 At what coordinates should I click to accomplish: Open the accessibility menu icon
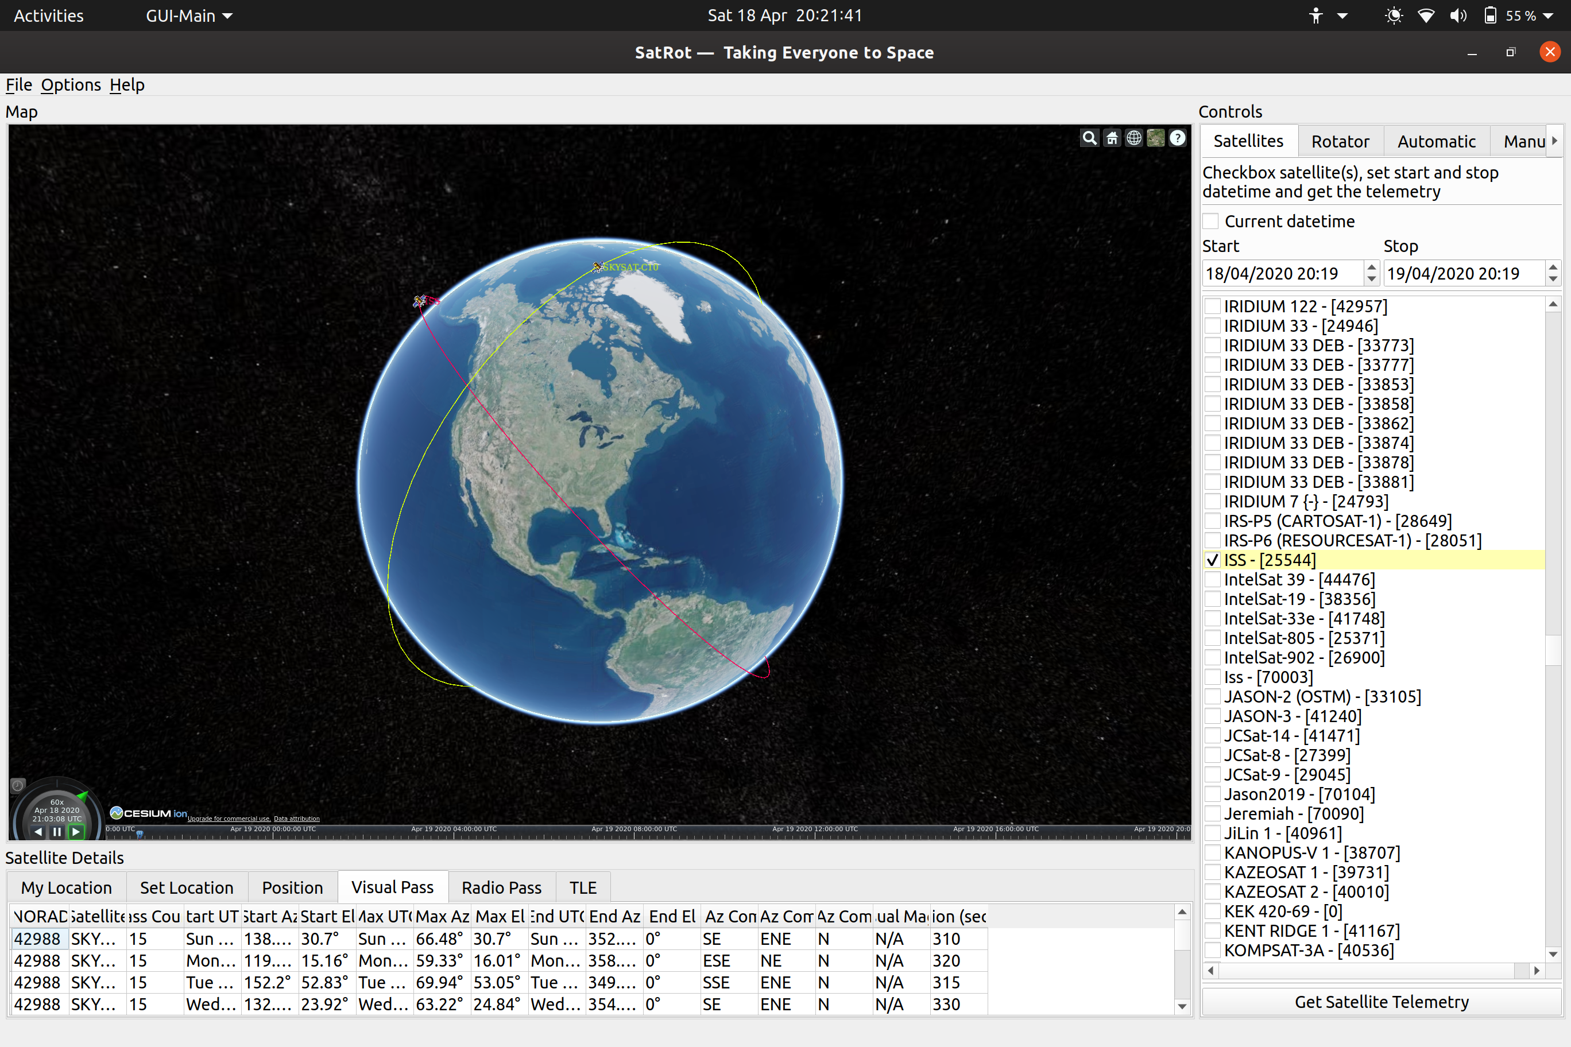pos(1315,15)
